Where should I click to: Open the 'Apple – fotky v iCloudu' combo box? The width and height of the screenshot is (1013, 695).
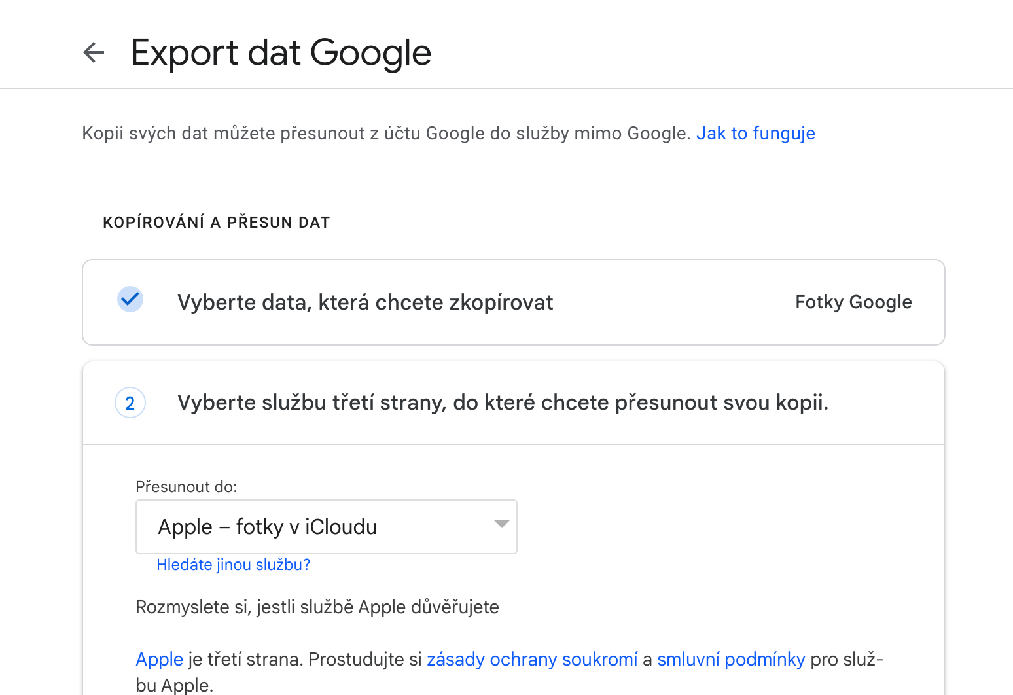tap(326, 527)
